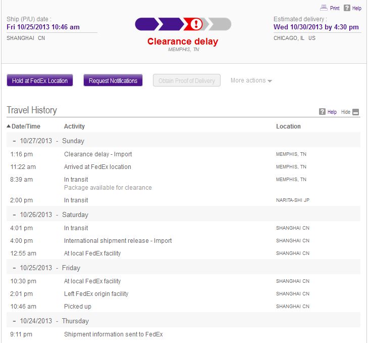
Task: Click the 4:01 pm 'In transit' entry
Action: [76, 228]
